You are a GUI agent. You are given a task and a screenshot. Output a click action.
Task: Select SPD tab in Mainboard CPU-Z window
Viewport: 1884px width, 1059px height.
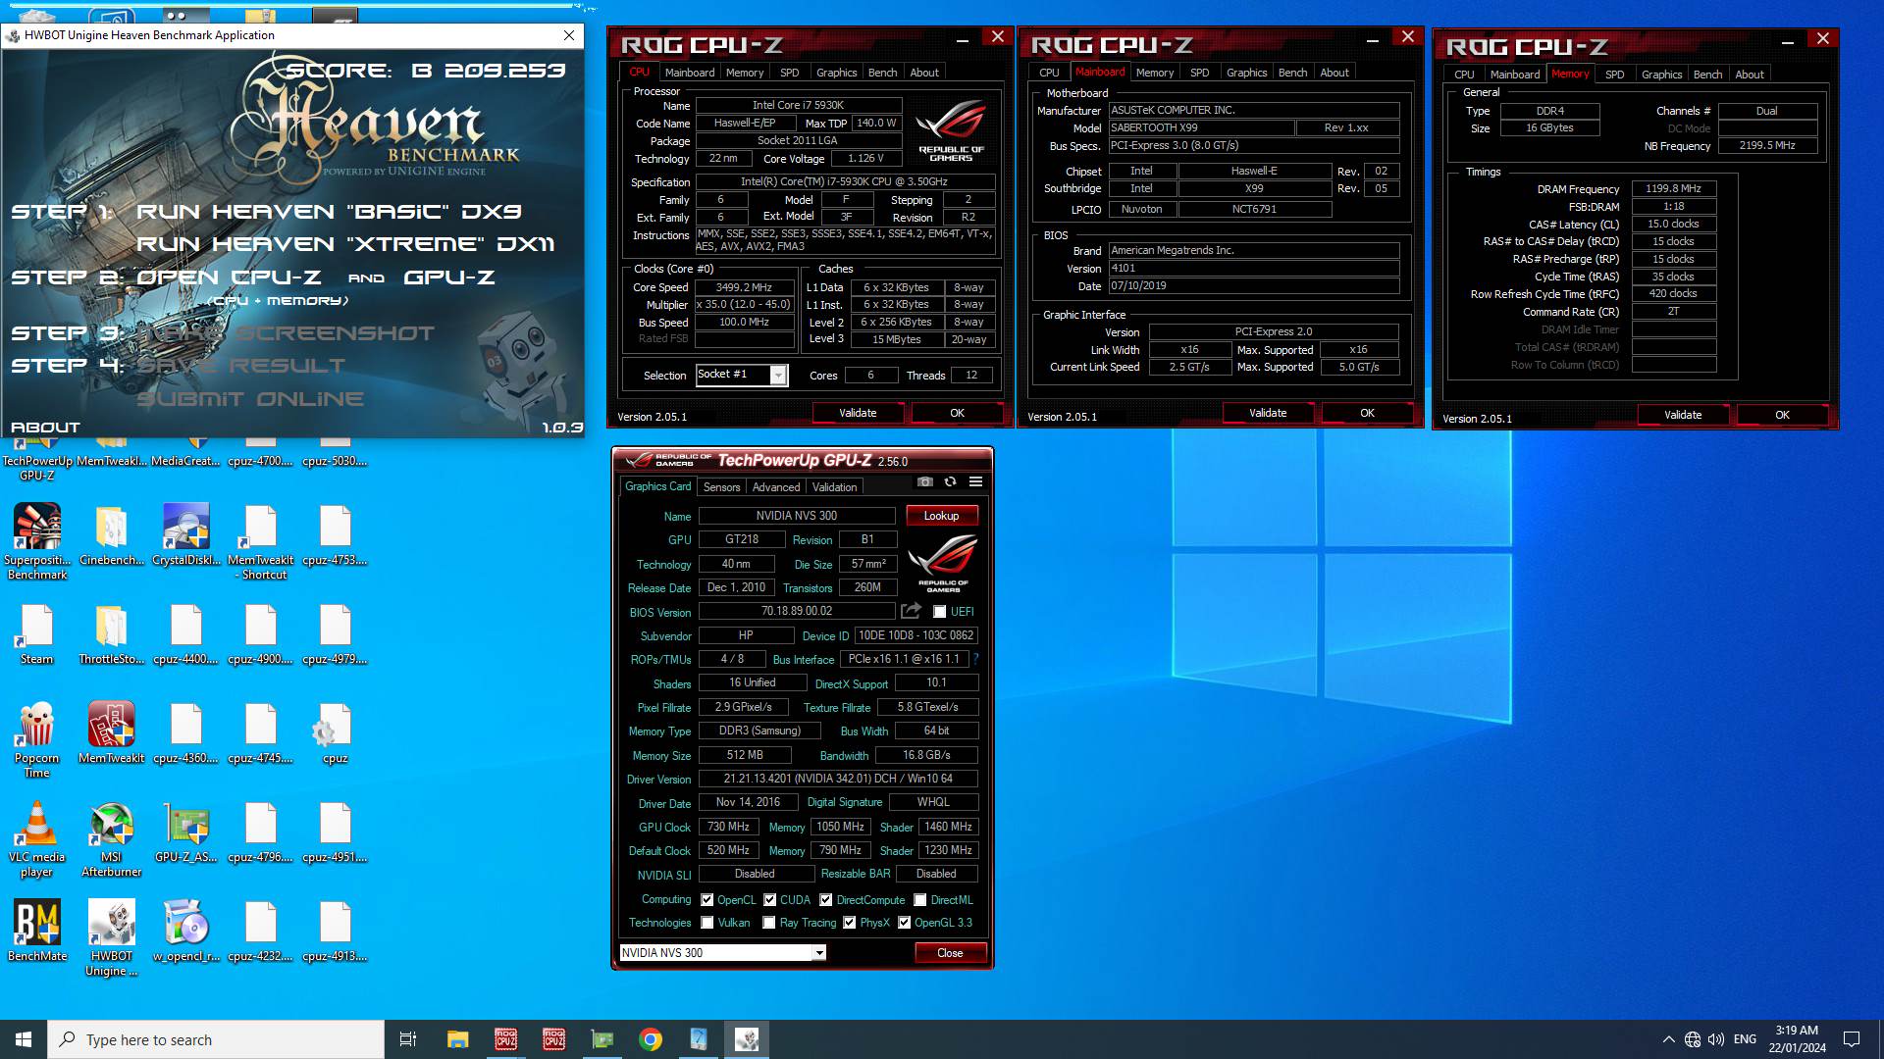(x=1199, y=73)
